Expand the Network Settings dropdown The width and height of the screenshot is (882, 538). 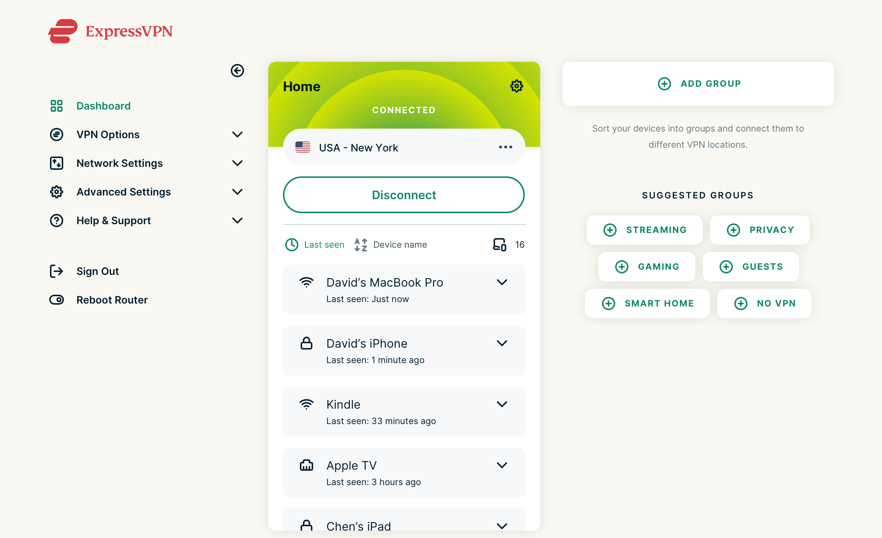click(x=237, y=162)
